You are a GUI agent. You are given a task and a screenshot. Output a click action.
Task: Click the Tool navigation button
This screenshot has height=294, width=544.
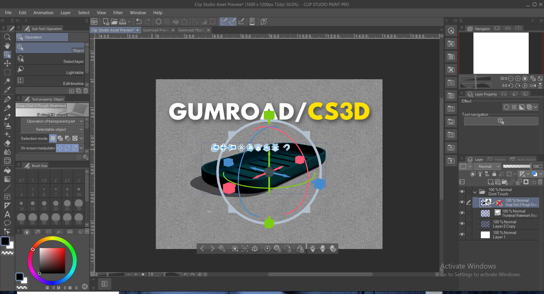(x=501, y=121)
